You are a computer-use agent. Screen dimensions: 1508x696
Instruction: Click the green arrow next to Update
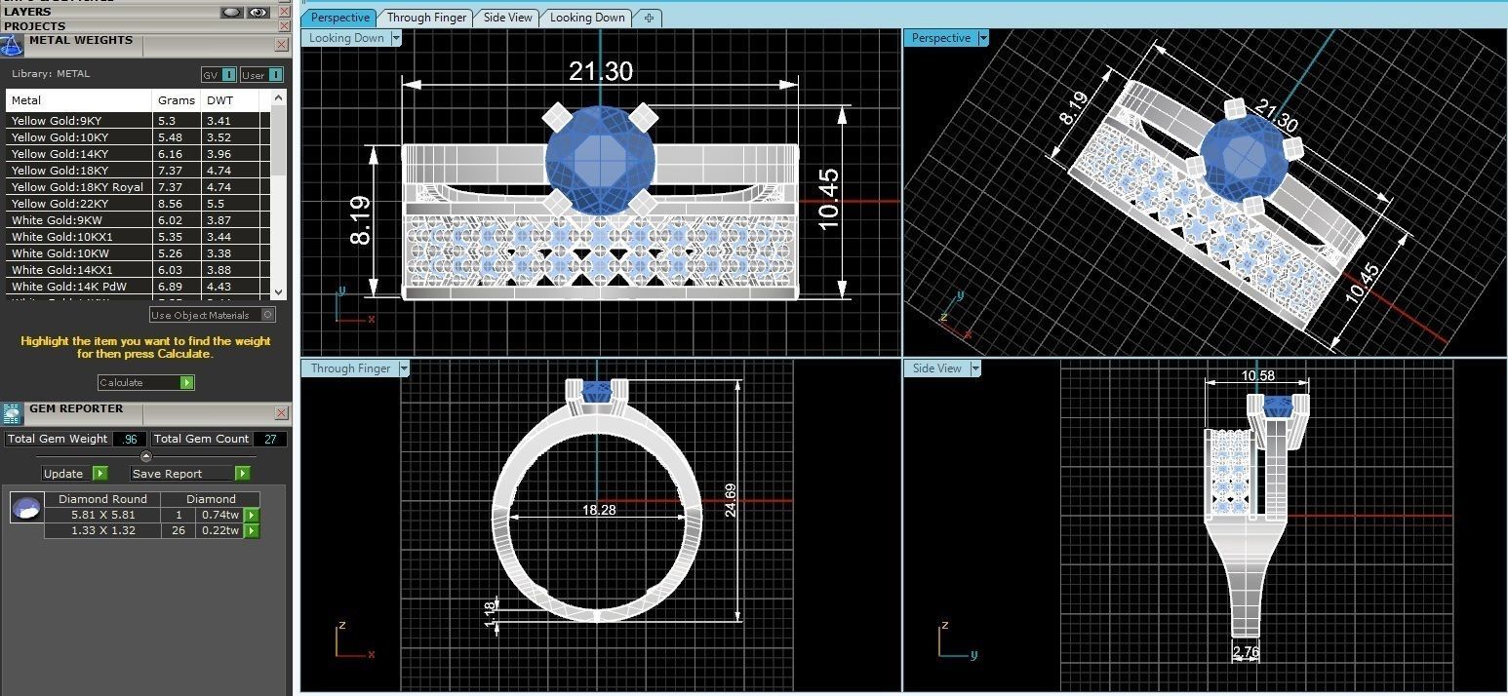point(100,473)
